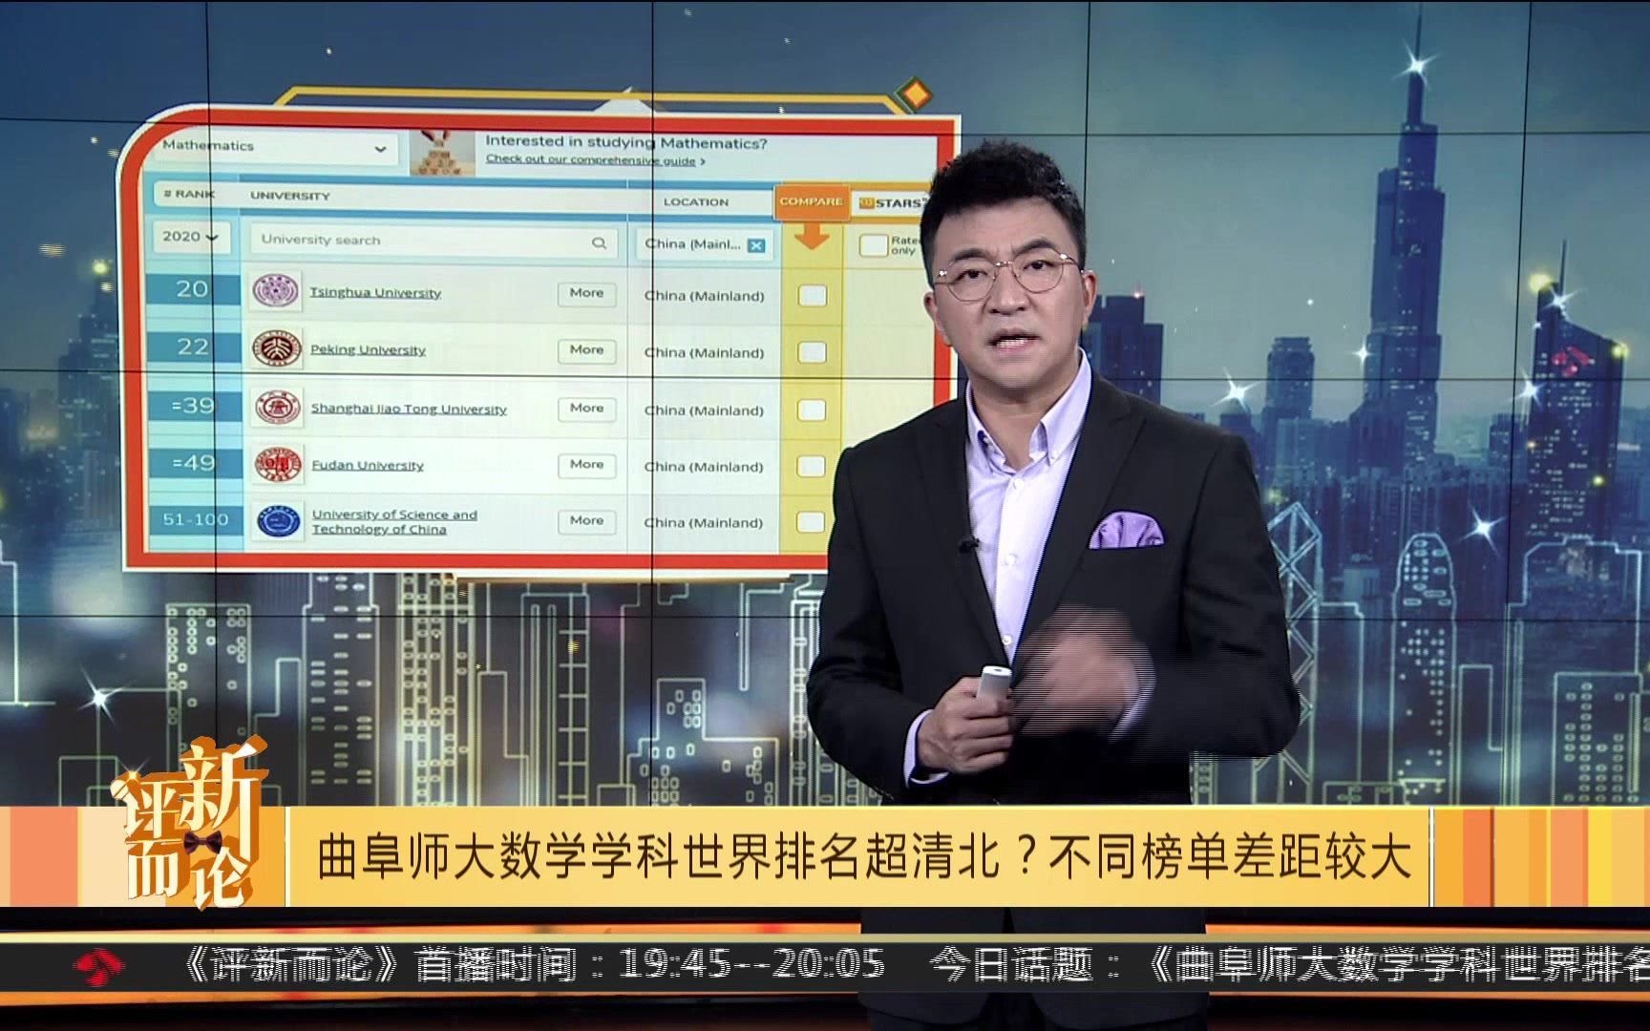The image size is (1650, 1031).
Task: Click rank cell =49
Action: pyautogui.click(x=194, y=463)
